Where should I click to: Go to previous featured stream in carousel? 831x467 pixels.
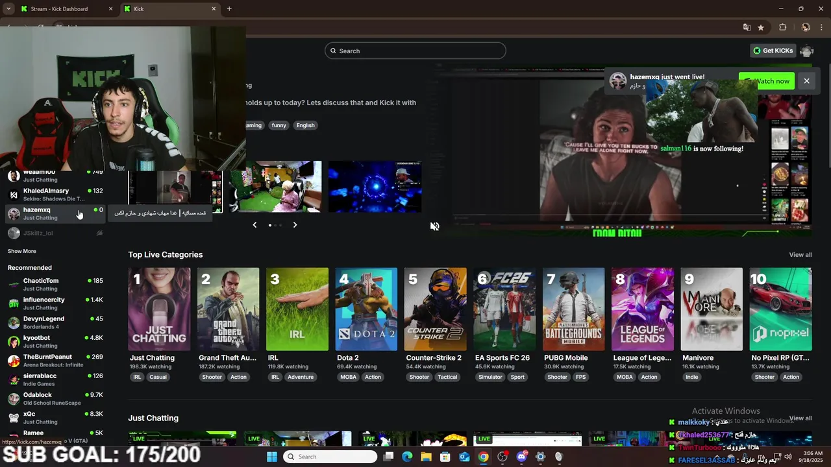[x=254, y=224]
